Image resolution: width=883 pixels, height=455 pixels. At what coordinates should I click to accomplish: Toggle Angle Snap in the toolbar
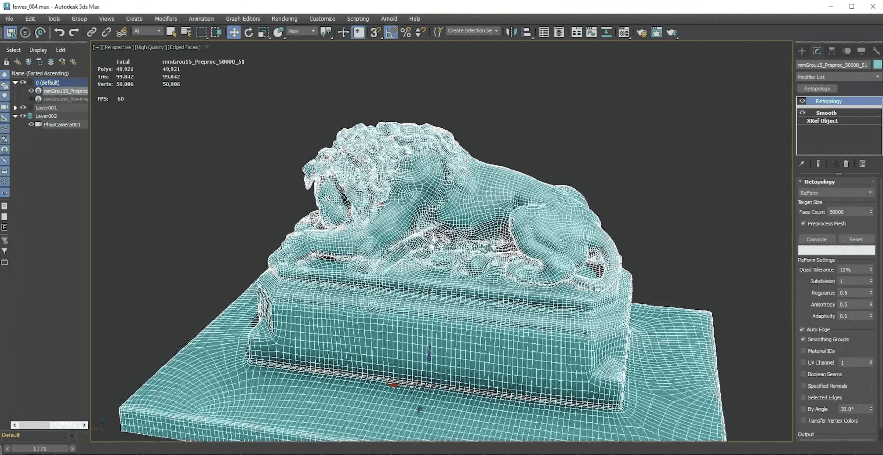click(390, 32)
